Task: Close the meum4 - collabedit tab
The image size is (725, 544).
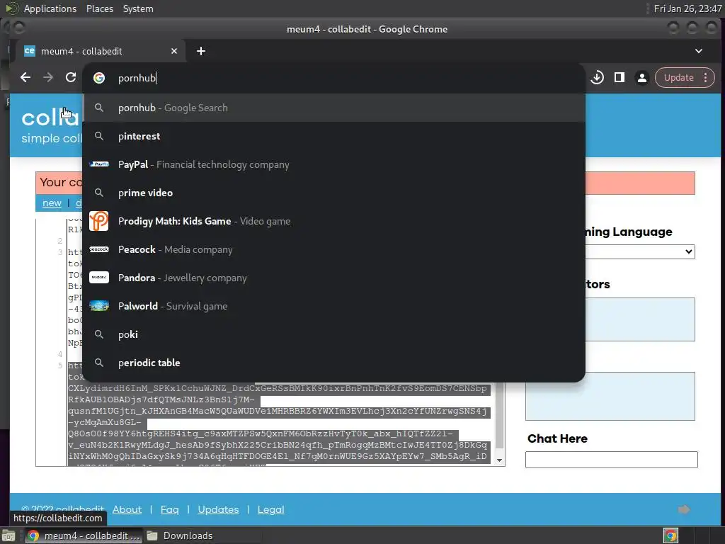Action: (174, 51)
